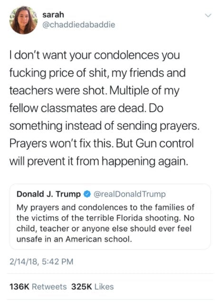The height and width of the screenshot is (302, 220).
Task: Open the @realDonaldTrump handle
Action: pos(130,194)
